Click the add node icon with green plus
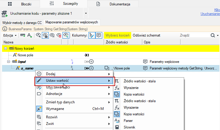 23,35
